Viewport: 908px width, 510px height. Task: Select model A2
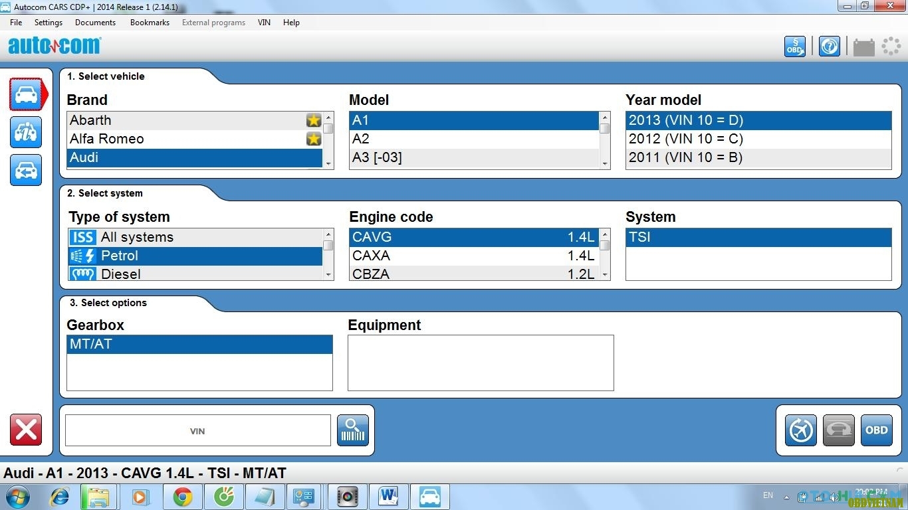click(474, 139)
